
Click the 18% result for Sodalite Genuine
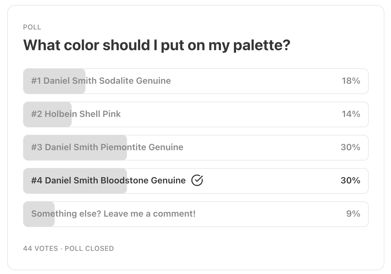351,81
